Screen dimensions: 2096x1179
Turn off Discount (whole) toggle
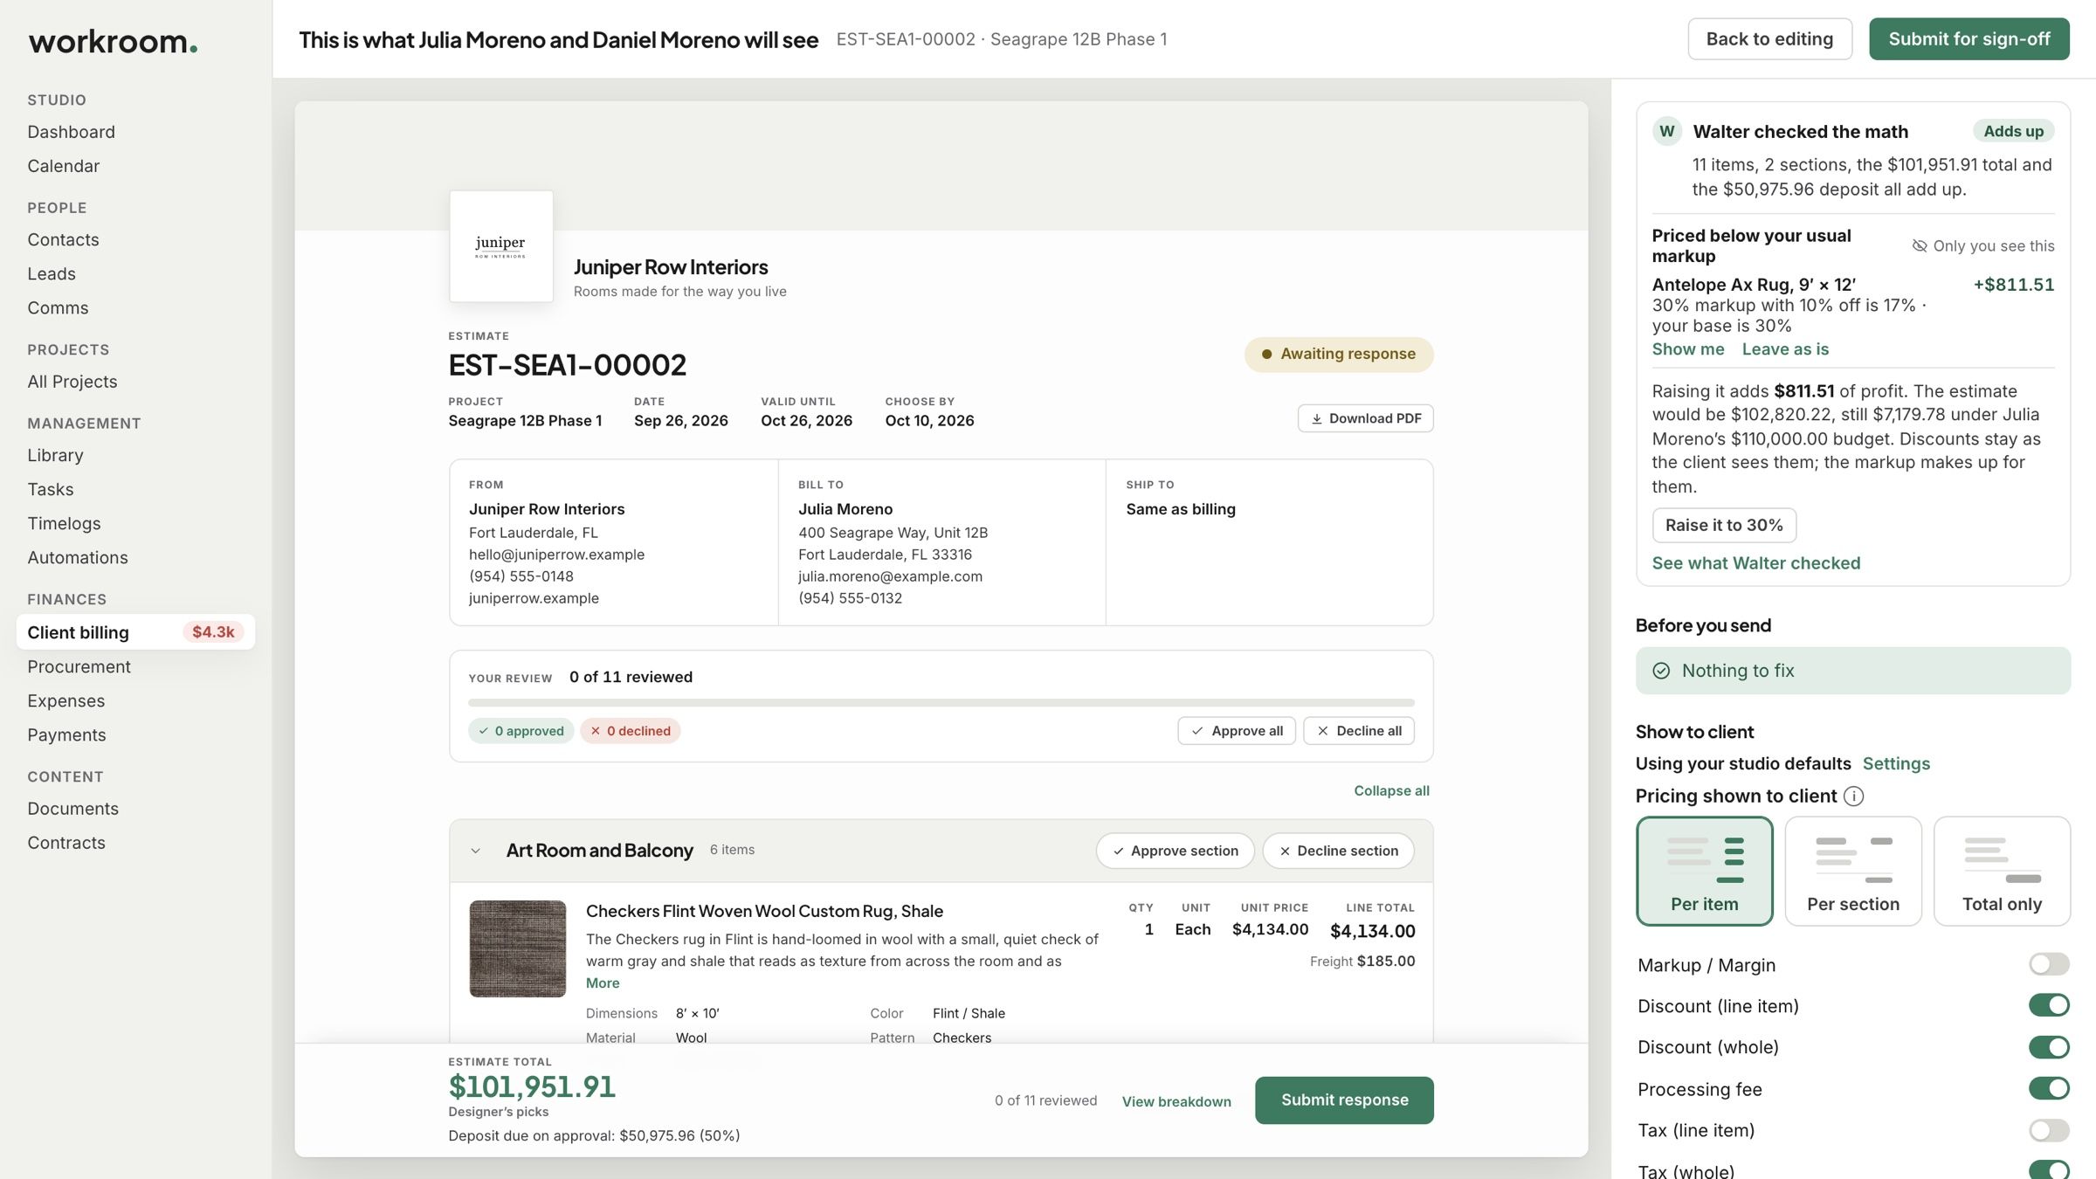click(x=2049, y=1046)
